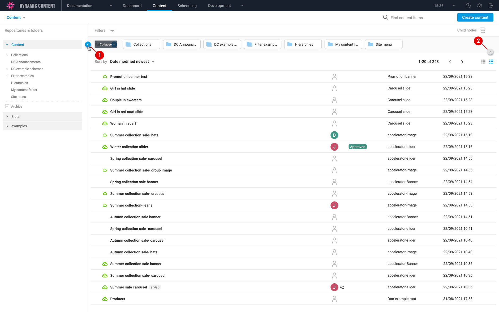The width and height of the screenshot is (499, 312).
Task: Expand the Slots repository
Action: tap(7, 117)
